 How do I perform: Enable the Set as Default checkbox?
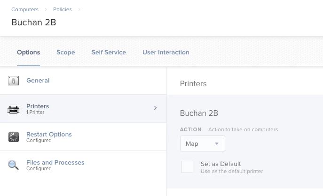click(x=187, y=167)
